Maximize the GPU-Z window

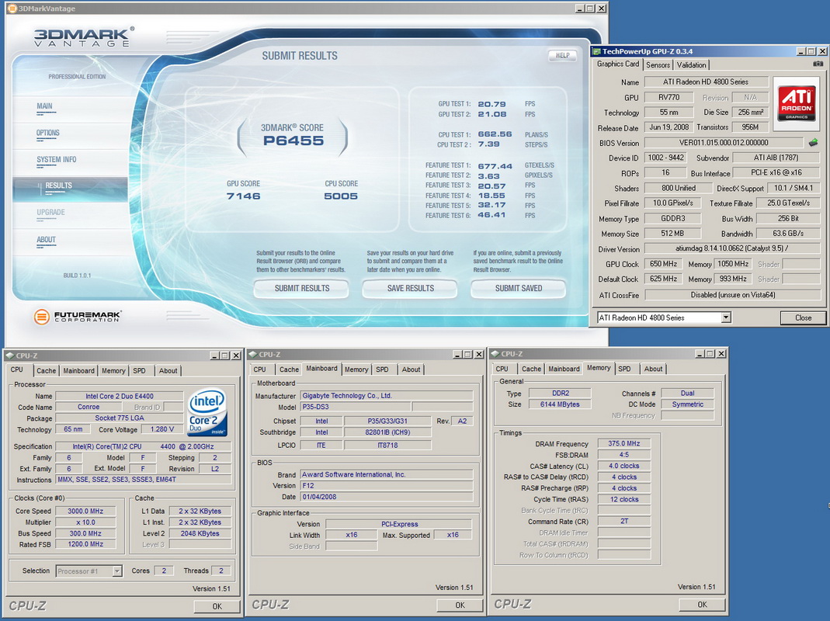(811, 51)
